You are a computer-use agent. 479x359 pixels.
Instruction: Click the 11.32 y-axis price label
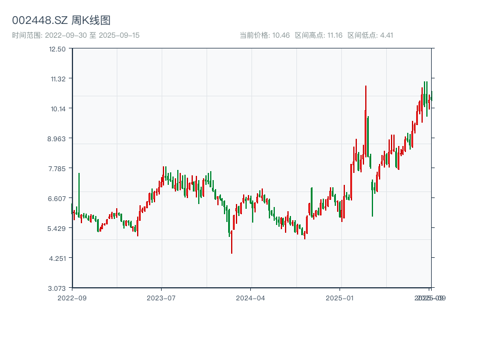(x=57, y=78)
